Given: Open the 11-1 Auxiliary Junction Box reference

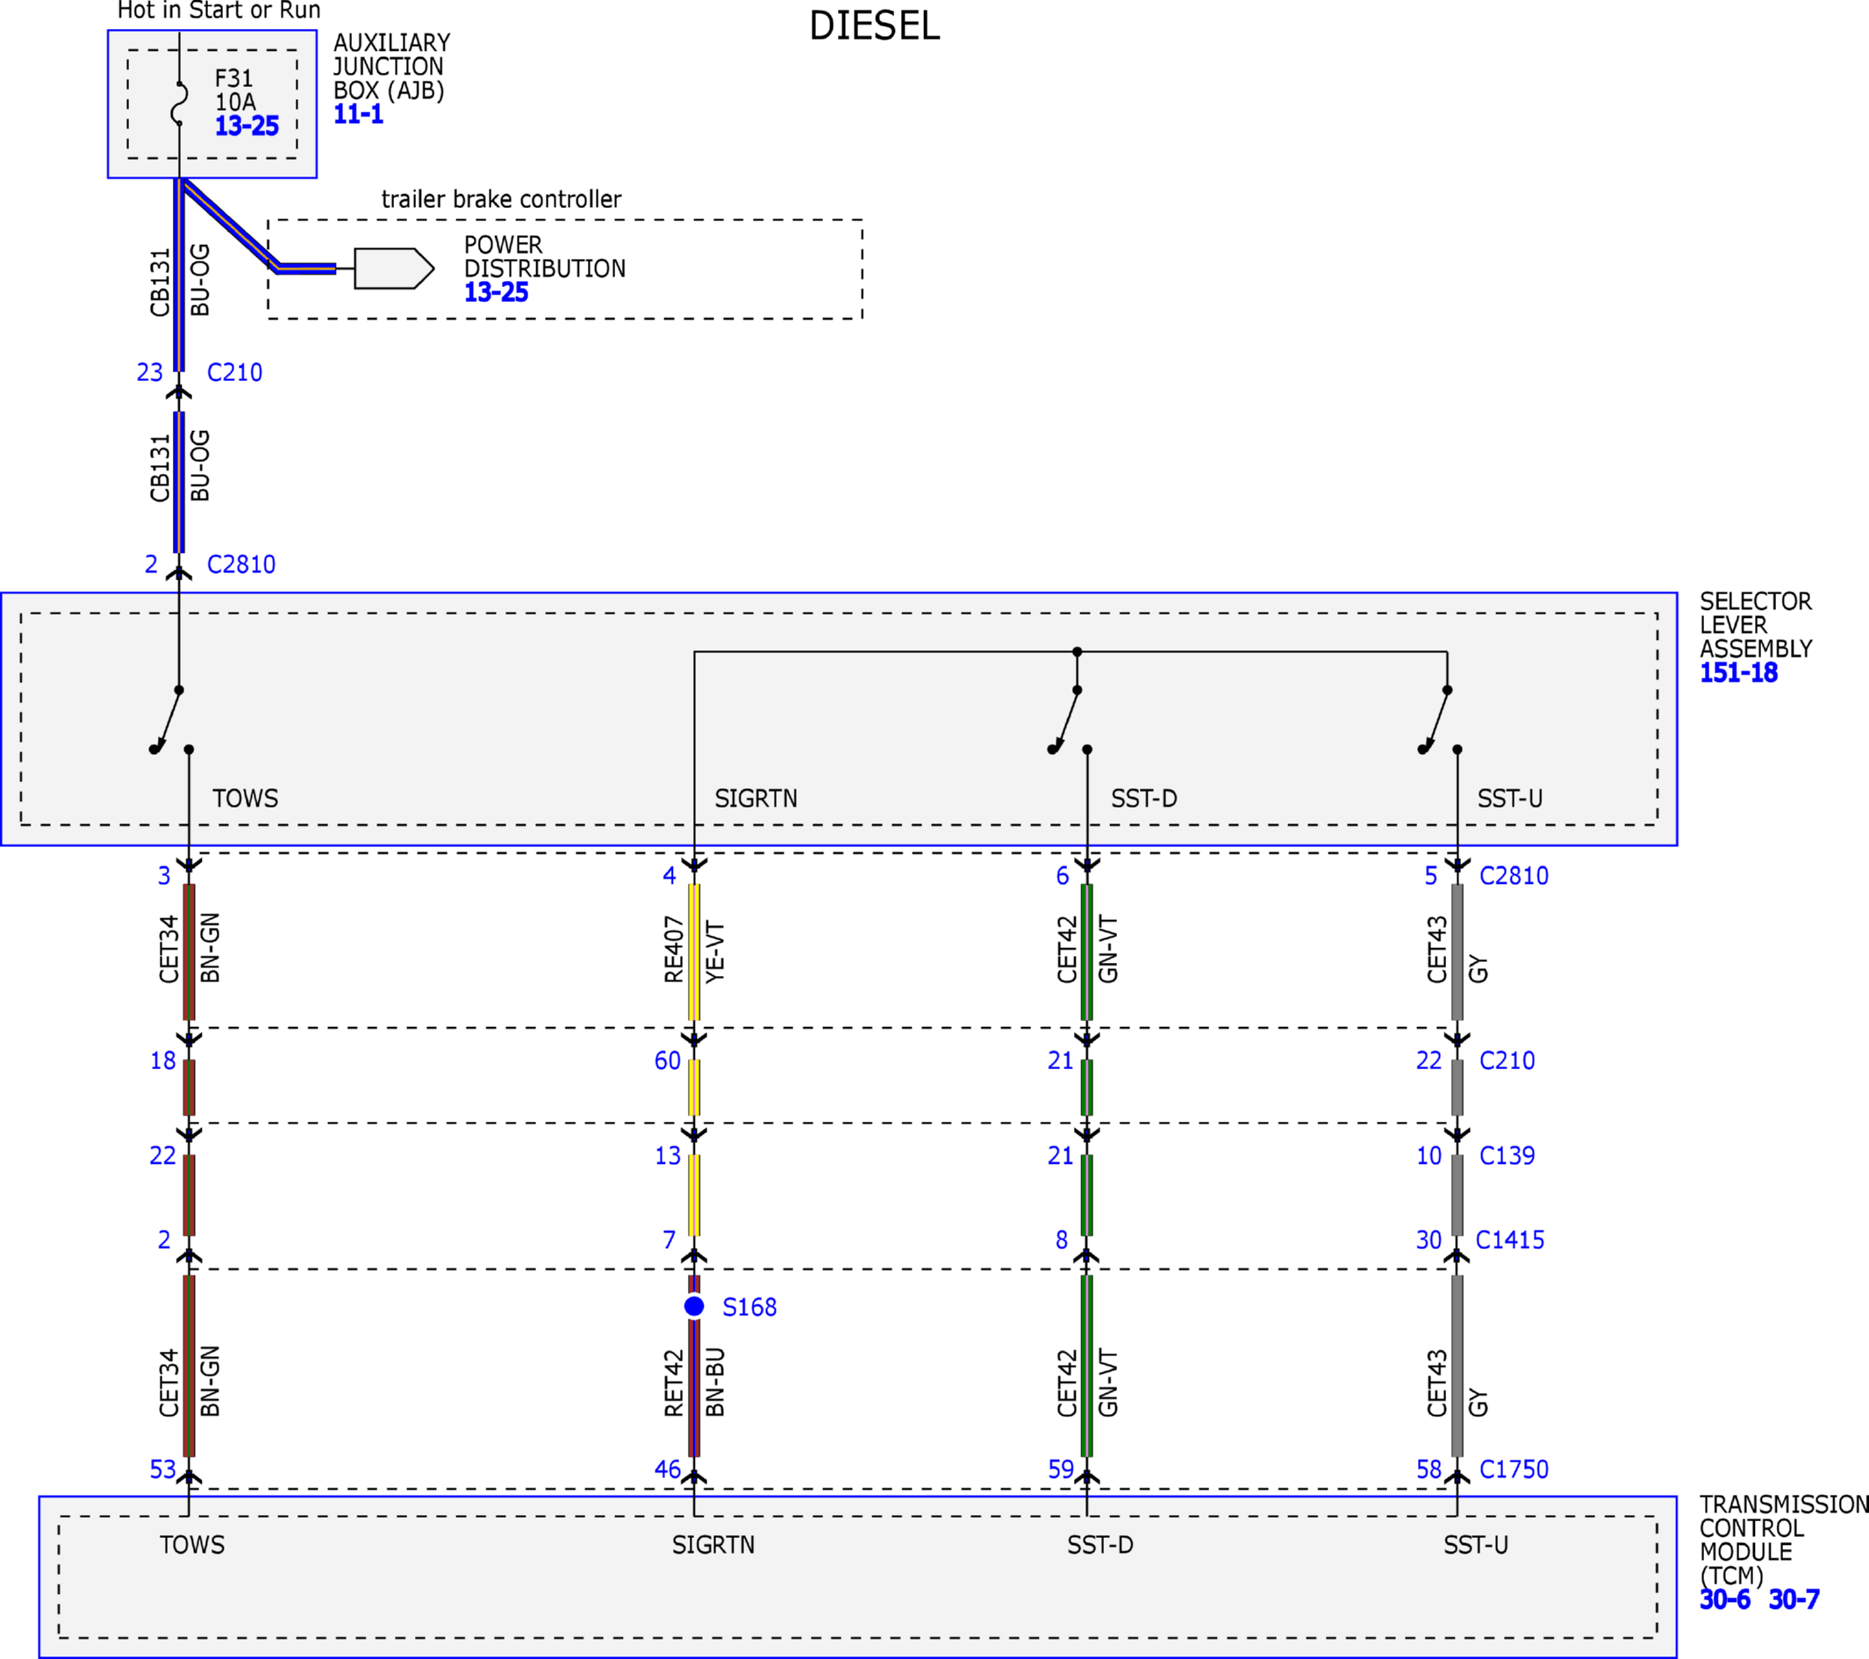Looking at the screenshot, I should click(x=358, y=114).
